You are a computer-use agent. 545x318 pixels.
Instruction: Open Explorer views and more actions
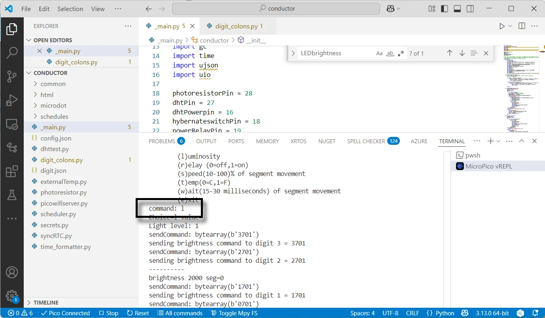[x=128, y=26]
